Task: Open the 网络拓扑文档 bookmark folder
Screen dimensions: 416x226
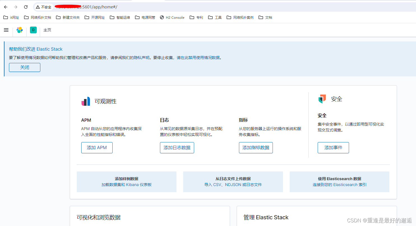Action: (38, 17)
